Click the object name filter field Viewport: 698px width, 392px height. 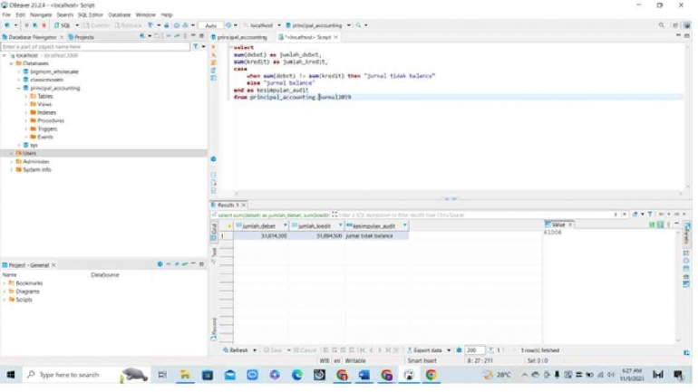pos(95,46)
